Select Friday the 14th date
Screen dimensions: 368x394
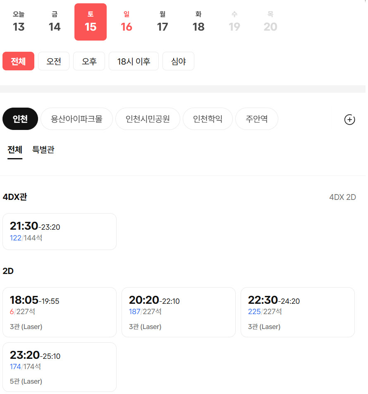pos(55,22)
